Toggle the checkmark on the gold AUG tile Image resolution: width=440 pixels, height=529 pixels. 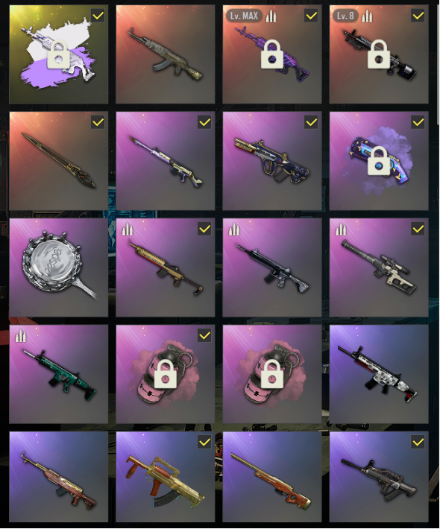[x=311, y=122]
